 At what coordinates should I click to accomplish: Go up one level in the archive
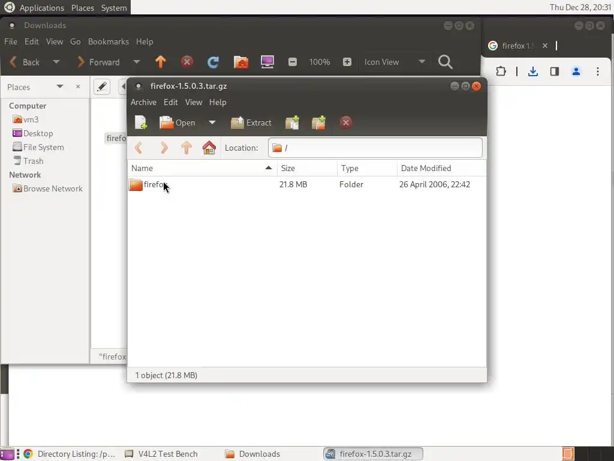[x=186, y=148]
